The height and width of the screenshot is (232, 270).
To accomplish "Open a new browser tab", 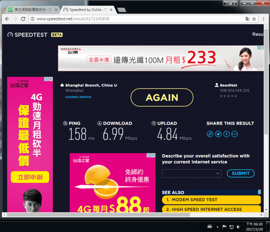I will (121, 10).
